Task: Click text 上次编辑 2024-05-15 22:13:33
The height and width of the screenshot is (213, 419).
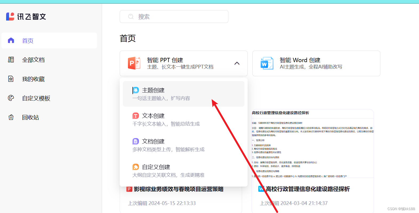Action: (x=162, y=203)
